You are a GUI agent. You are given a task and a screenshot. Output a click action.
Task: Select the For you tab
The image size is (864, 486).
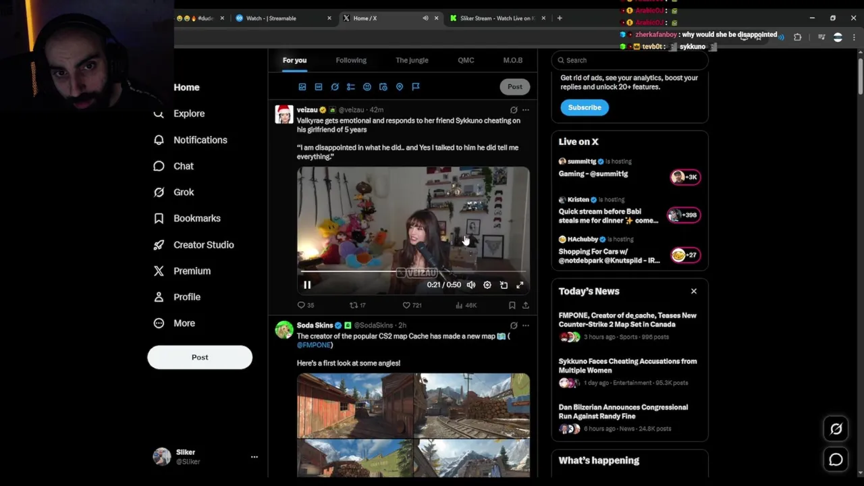click(x=294, y=60)
